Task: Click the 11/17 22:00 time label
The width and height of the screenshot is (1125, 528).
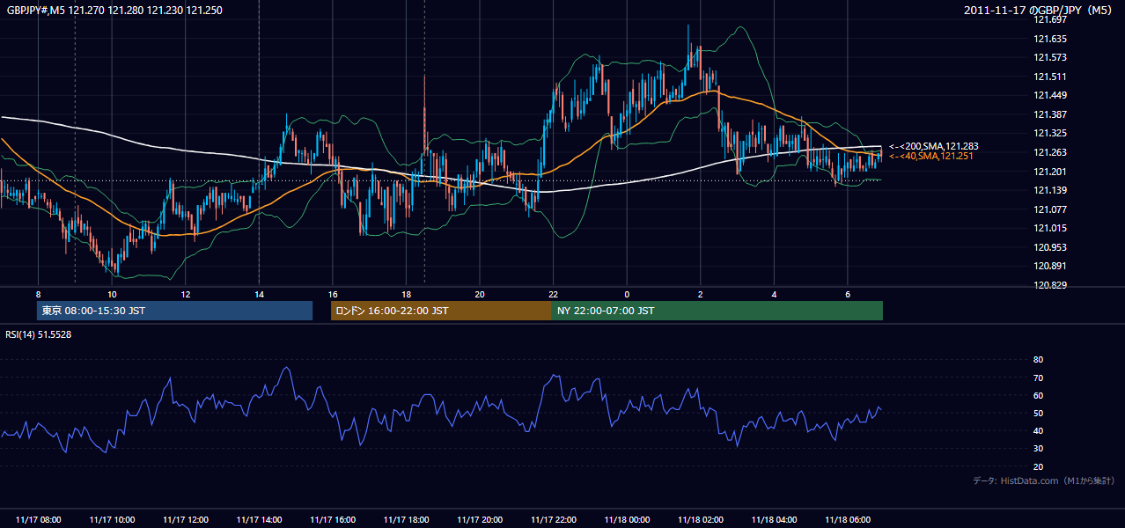Action: pyautogui.click(x=554, y=519)
